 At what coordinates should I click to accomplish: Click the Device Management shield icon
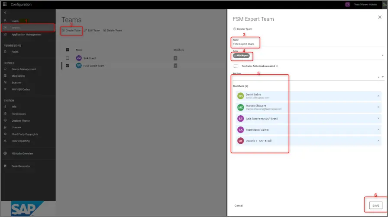pos(5,69)
